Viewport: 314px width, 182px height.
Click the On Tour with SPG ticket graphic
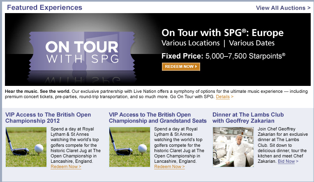tap(81, 51)
